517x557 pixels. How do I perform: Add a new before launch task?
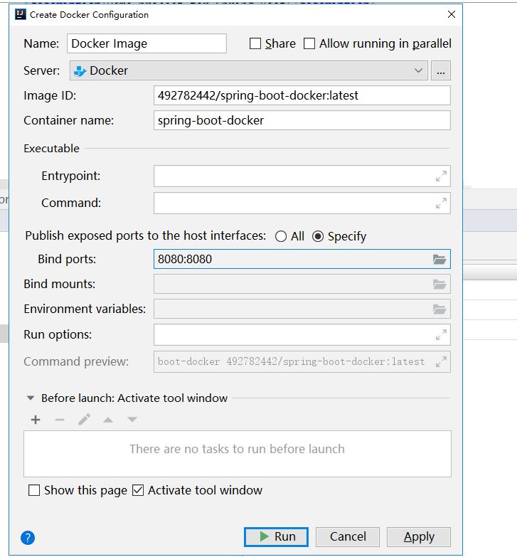pyautogui.click(x=36, y=420)
